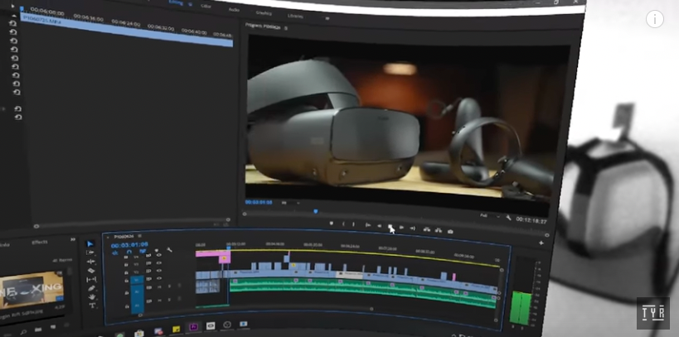Click the play/stop toggle button
Image resolution: width=679 pixels, height=337 pixels.
[x=390, y=227]
